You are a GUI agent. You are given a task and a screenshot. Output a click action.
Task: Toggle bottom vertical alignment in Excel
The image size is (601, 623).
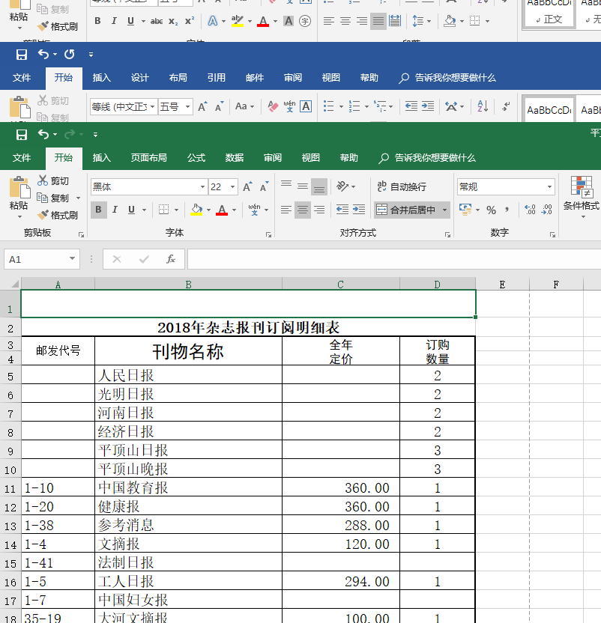(319, 186)
